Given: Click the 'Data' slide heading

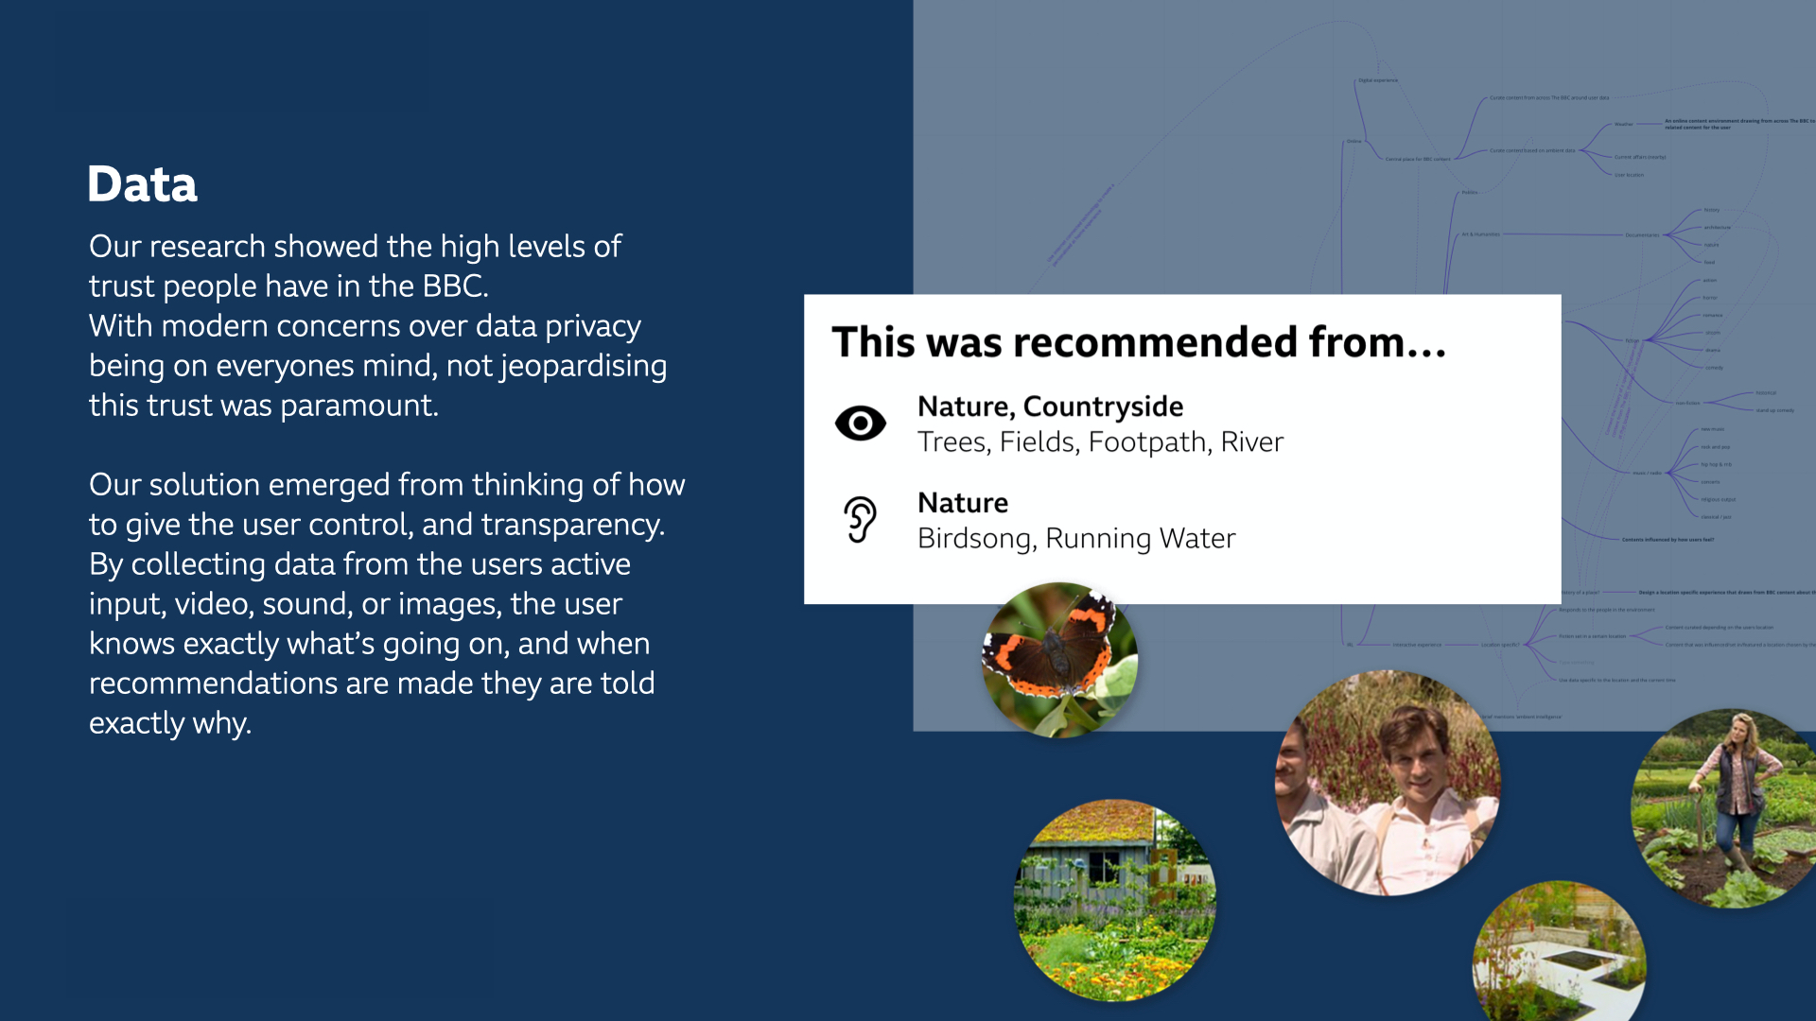Looking at the screenshot, I should (x=143, y=184).
